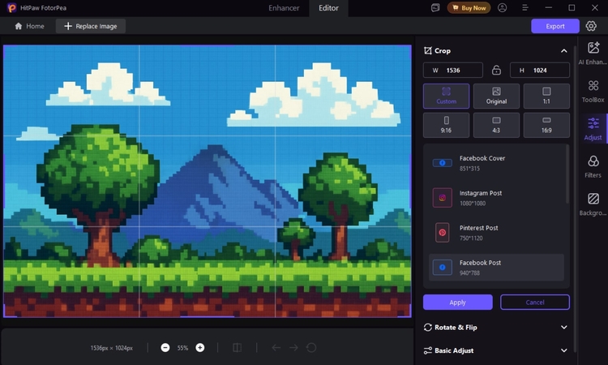Select the 16:9 crop ratio

click(x=546, y=125)
